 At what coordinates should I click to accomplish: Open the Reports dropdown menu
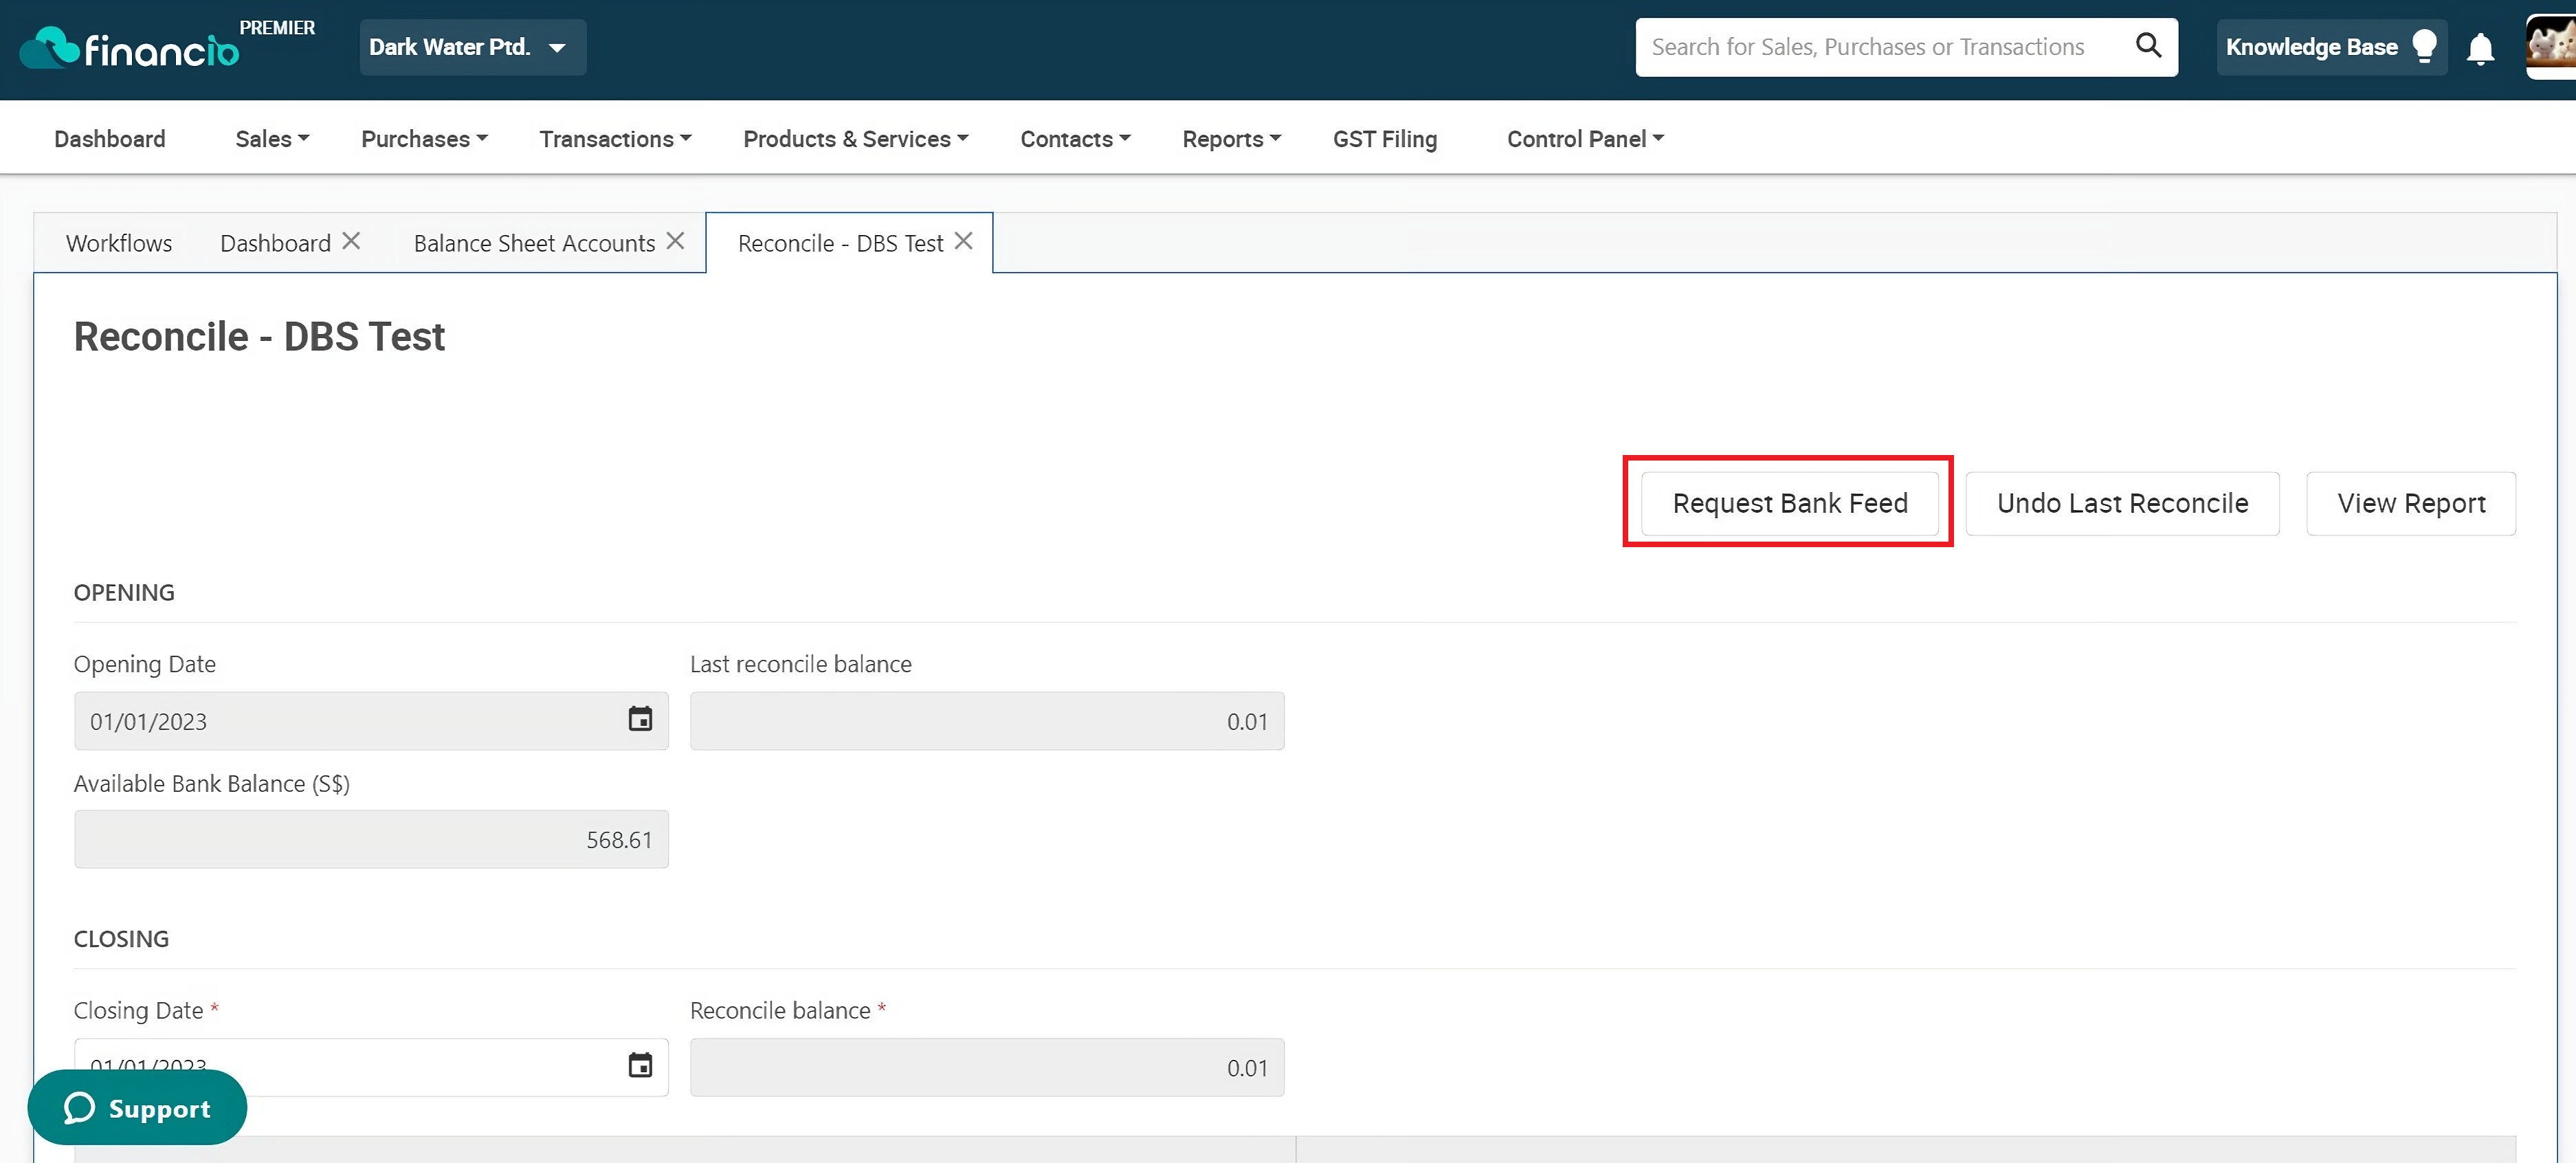pyautogui.click(x=1231, y=139)
